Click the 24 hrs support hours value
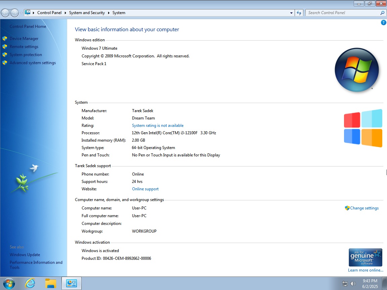 tap(137, 182)
